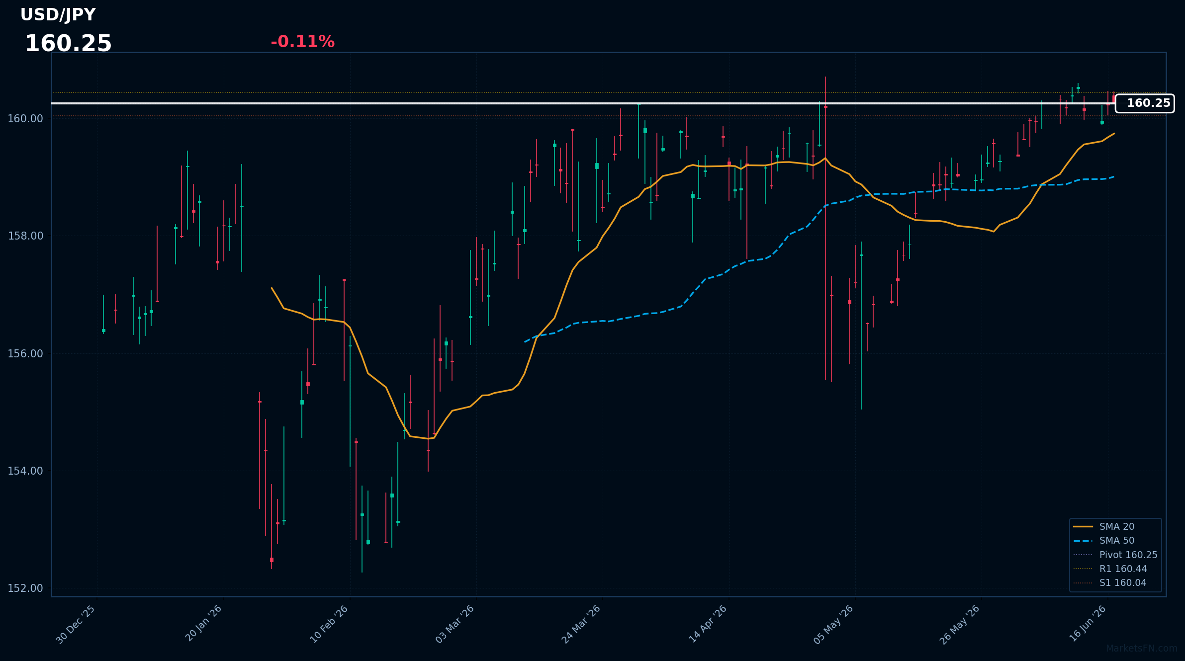Click the 05 May '26 date label
This screenshot has width=1185, height=661.
(834, 625)
